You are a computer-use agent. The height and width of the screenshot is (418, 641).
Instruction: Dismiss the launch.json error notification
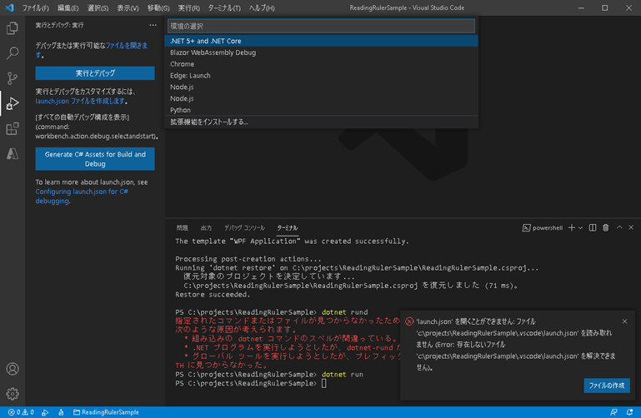click(x=624, y=321)
